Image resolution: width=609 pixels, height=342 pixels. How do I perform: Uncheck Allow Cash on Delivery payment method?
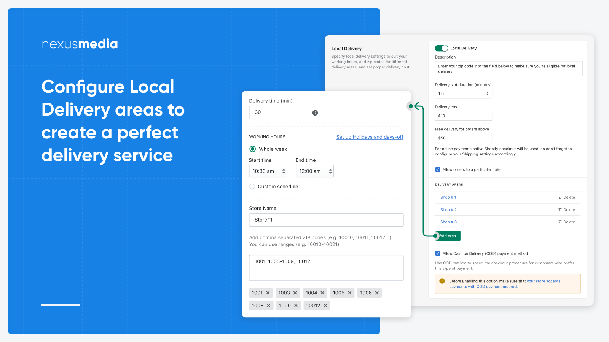tap(438, 253)
